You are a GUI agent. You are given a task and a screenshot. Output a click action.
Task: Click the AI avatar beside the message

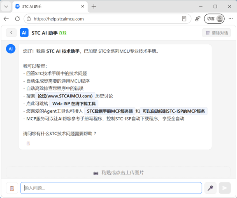(x=11, y=49)
